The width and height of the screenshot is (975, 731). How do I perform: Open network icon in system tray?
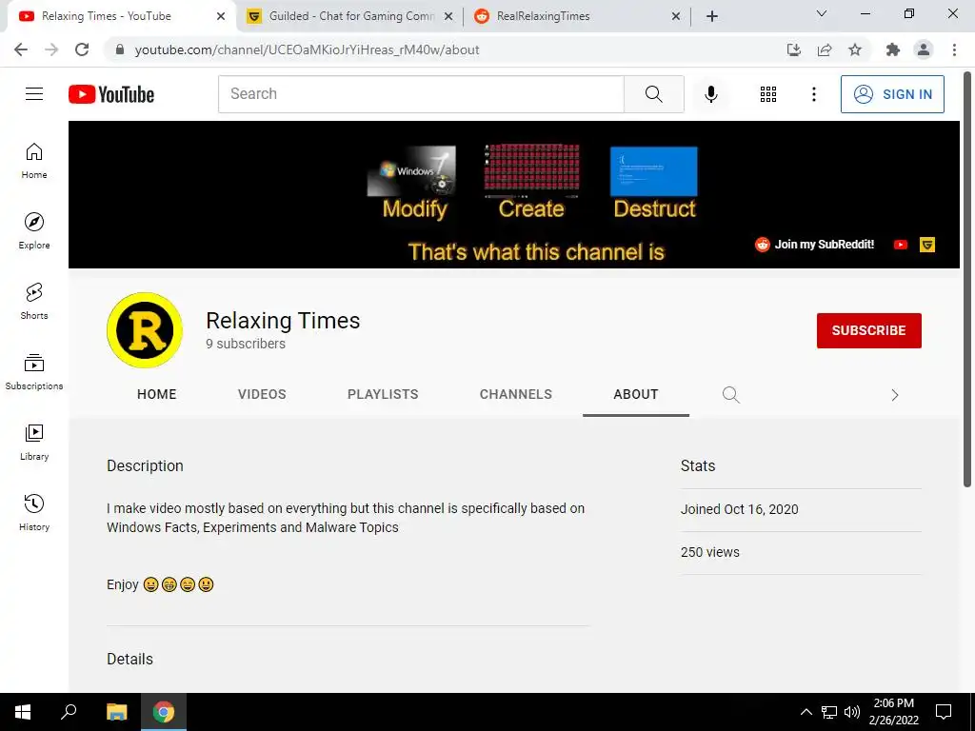[x=829, y=712]
